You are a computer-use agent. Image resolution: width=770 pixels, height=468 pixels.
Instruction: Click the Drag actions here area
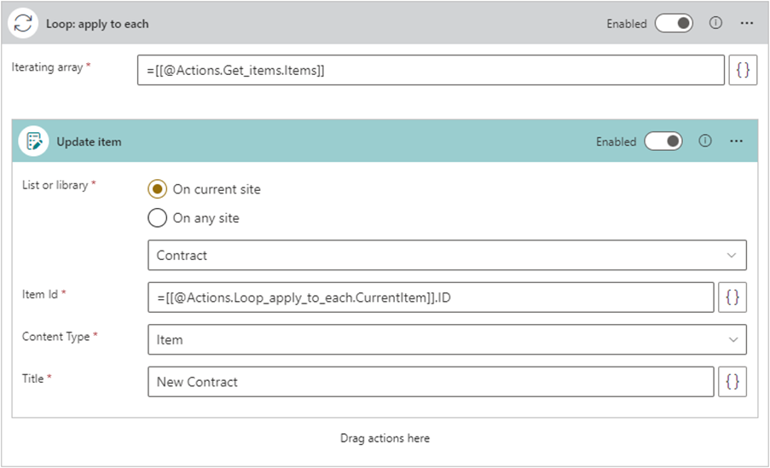pyautogui.click(x=385, y=438)
